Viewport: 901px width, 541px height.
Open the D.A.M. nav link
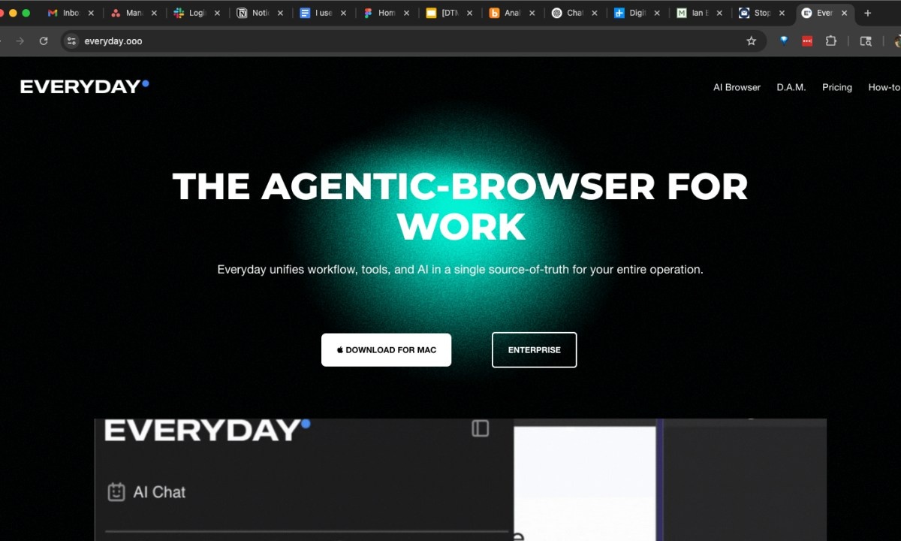click(791, 87)
